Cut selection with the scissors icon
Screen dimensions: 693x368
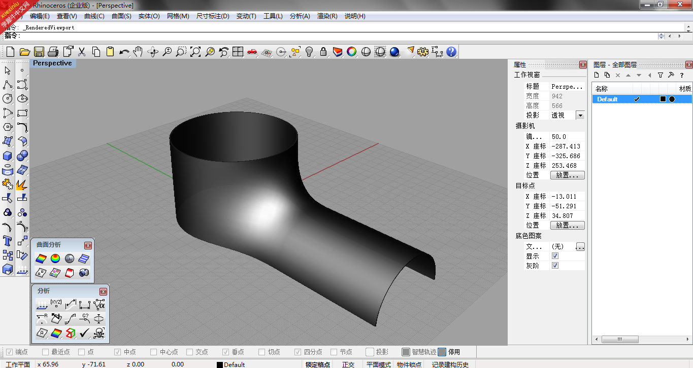[x=82, y=52]
